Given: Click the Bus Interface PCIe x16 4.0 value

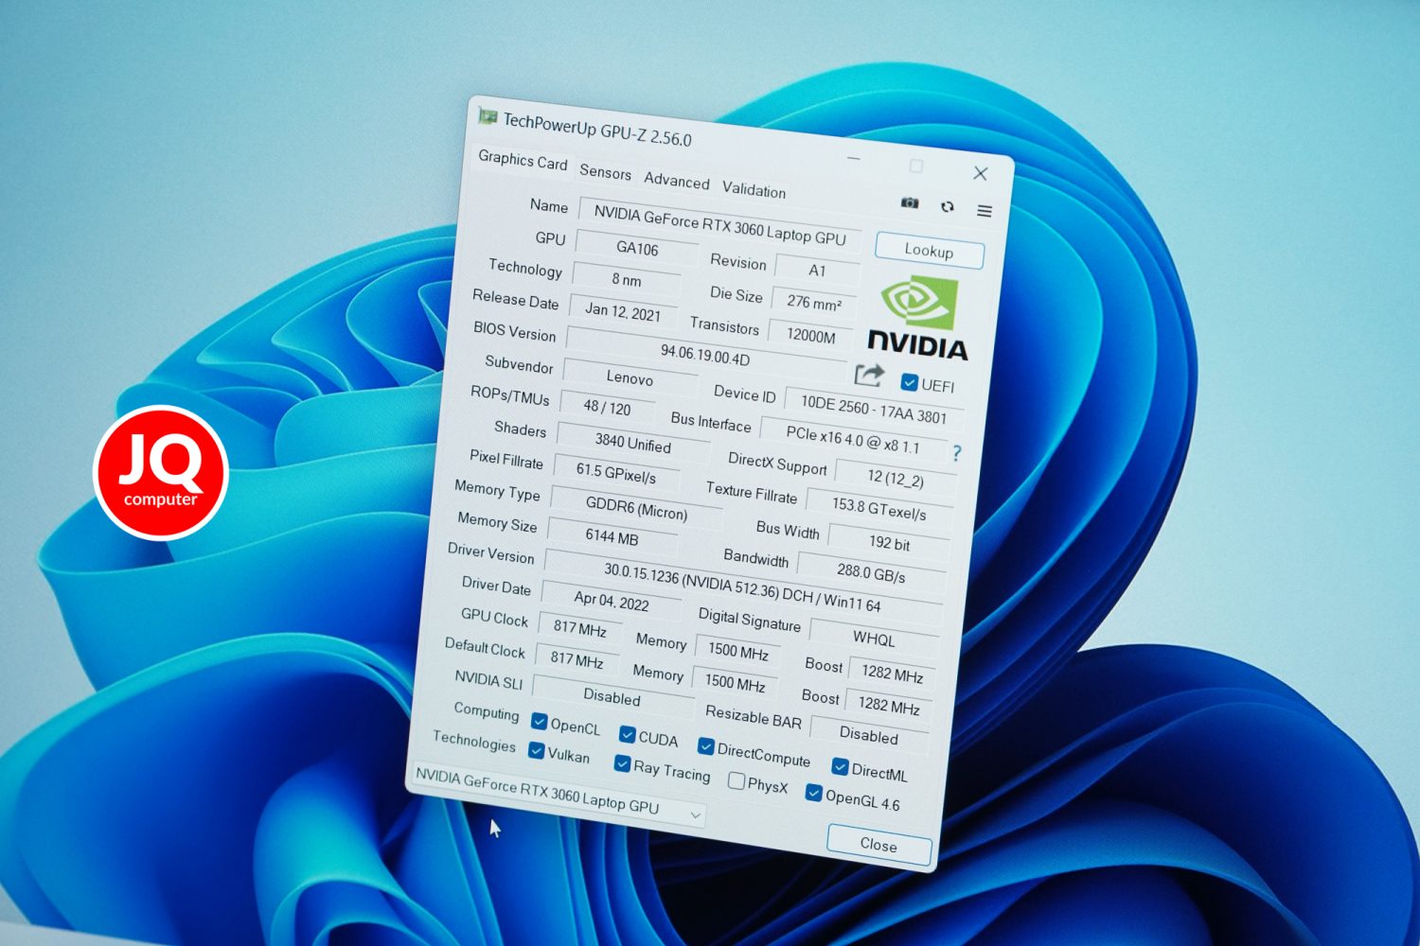Looking at the screenshot, I should pos(852,438).
